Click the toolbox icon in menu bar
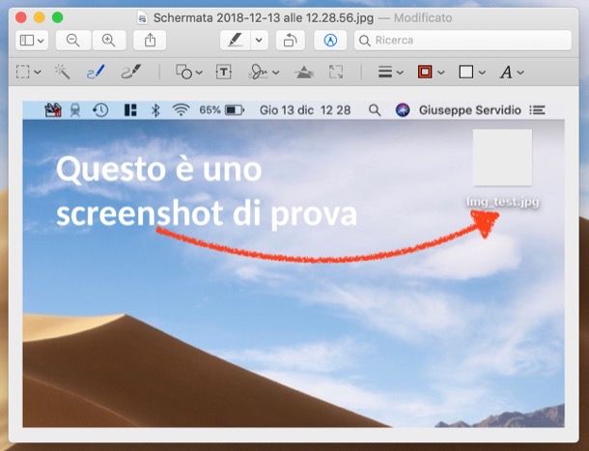This screenshot has height=451, width=589. click(53, 110)
